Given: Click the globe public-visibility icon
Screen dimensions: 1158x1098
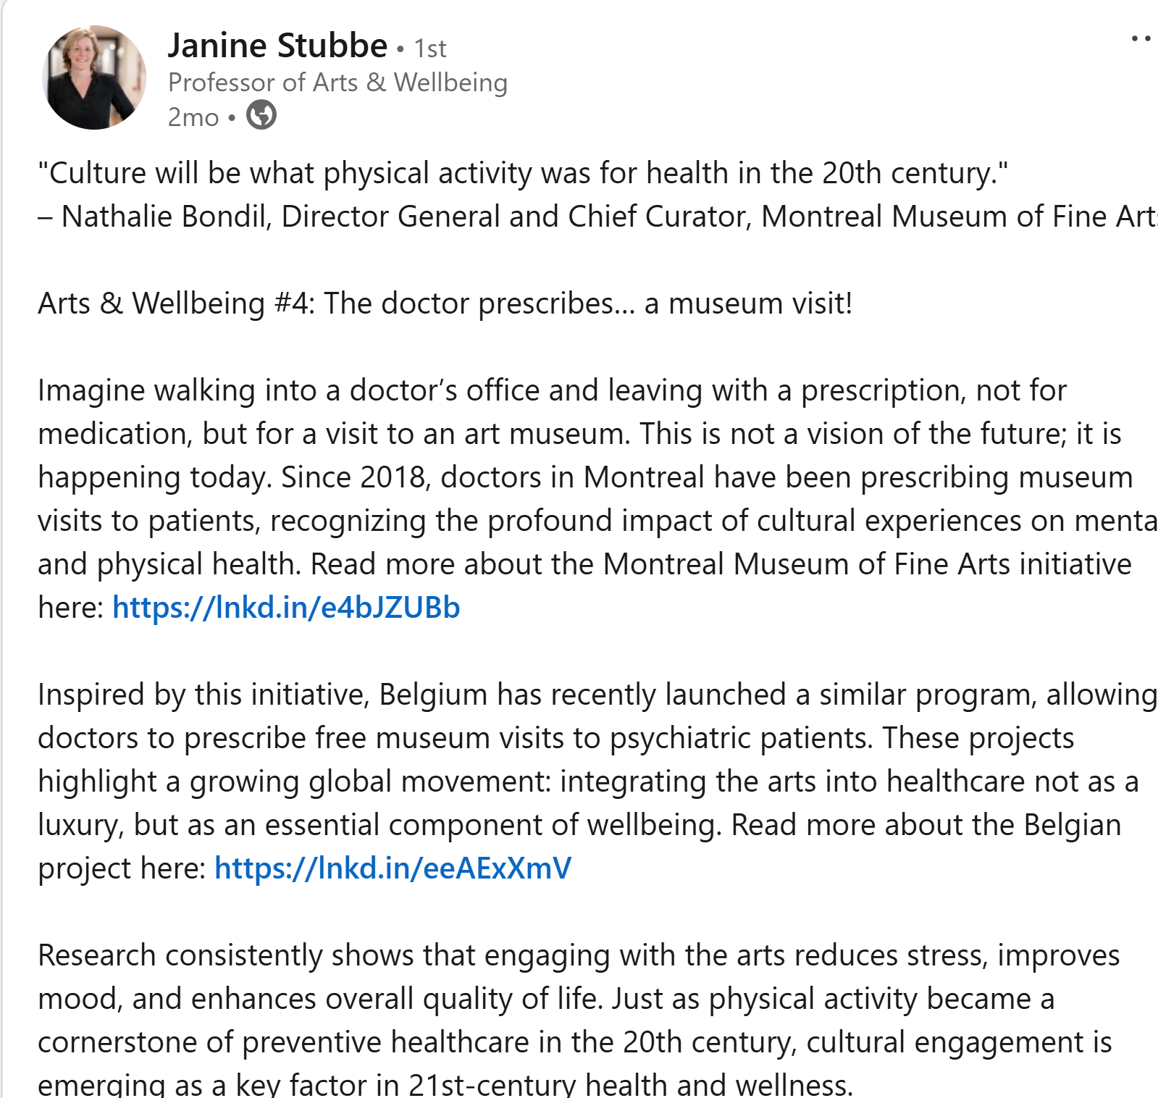Looking at the screenshot, I should pos(261,115).
